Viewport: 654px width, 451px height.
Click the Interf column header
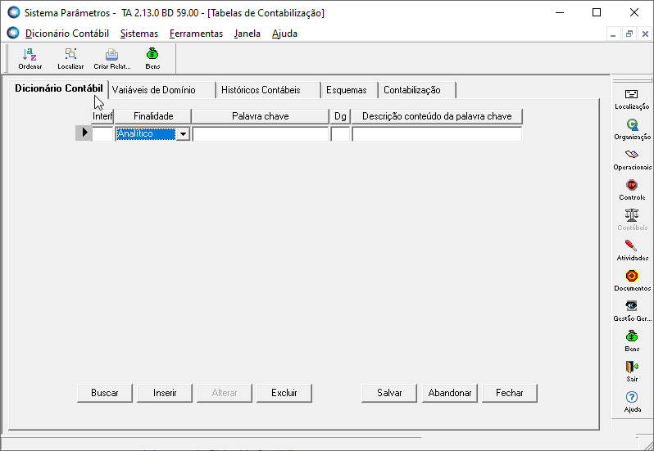point(102,116)
